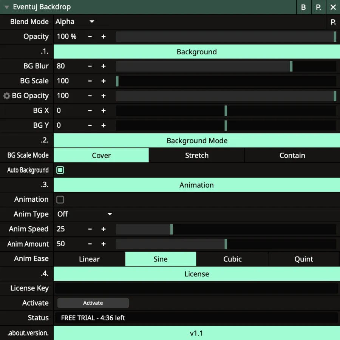Select Contain scale mode
This screenshot has width=340, height=340.
point(292,155)
